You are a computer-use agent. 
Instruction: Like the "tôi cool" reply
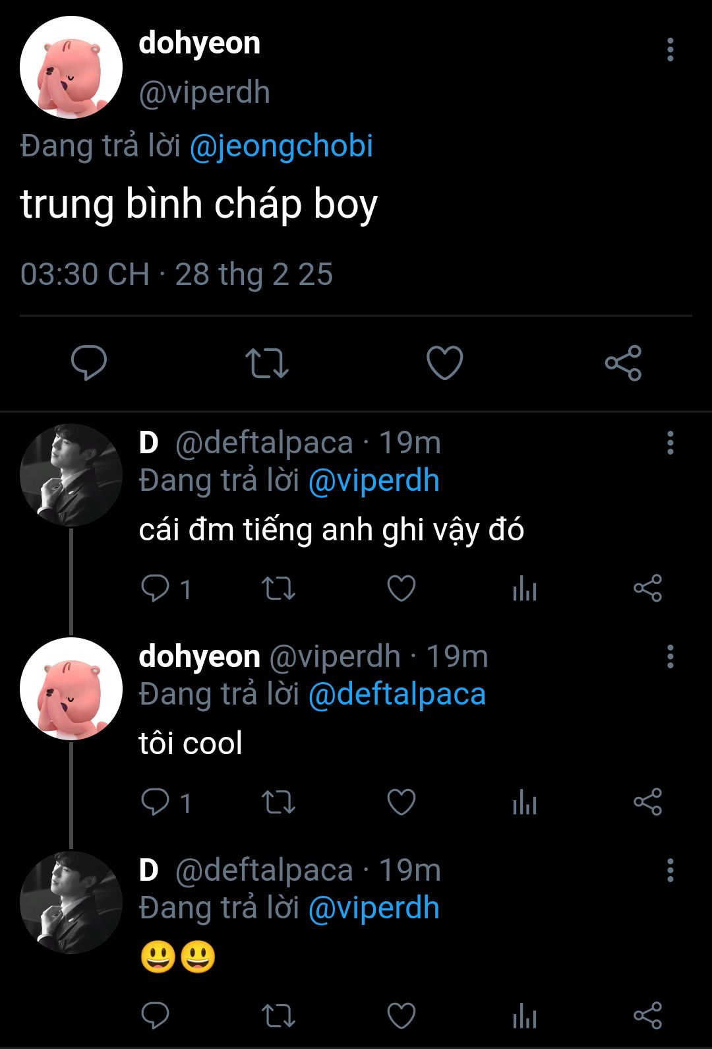click(401, 802)
